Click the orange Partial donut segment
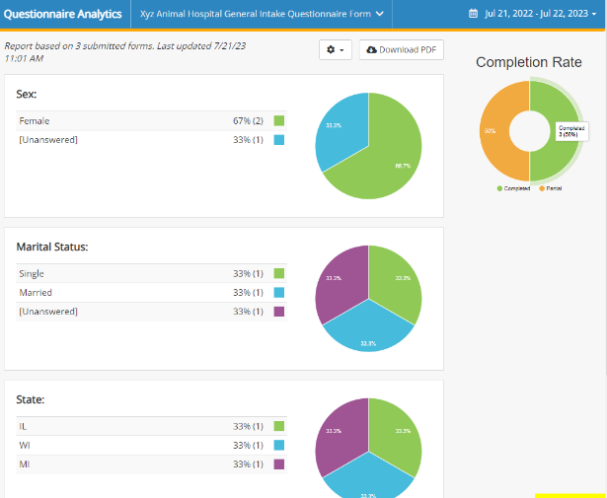Screen dimensions: 607x498 click(494, 131)
